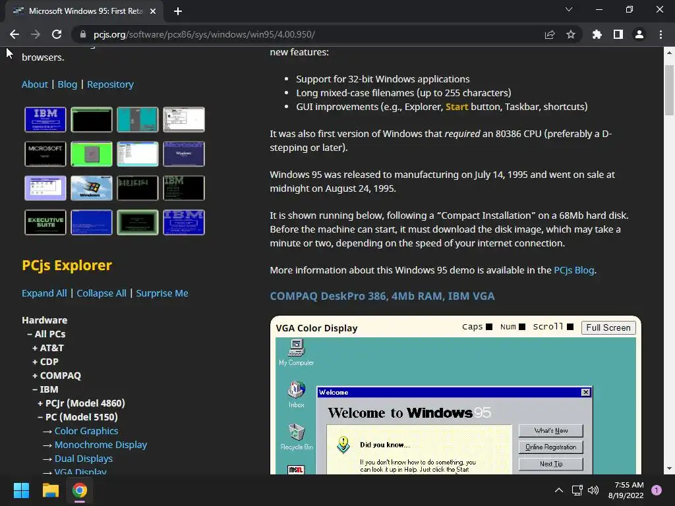675x506 pixels.
Task: Click the Online Registration button
Action: [551, 447]
